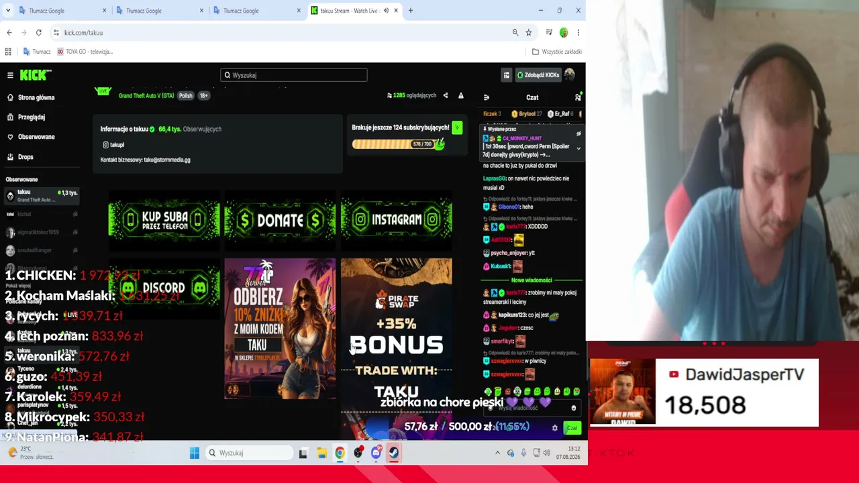Open the Chrome tab search dropdown arrow

pos(8,11)
